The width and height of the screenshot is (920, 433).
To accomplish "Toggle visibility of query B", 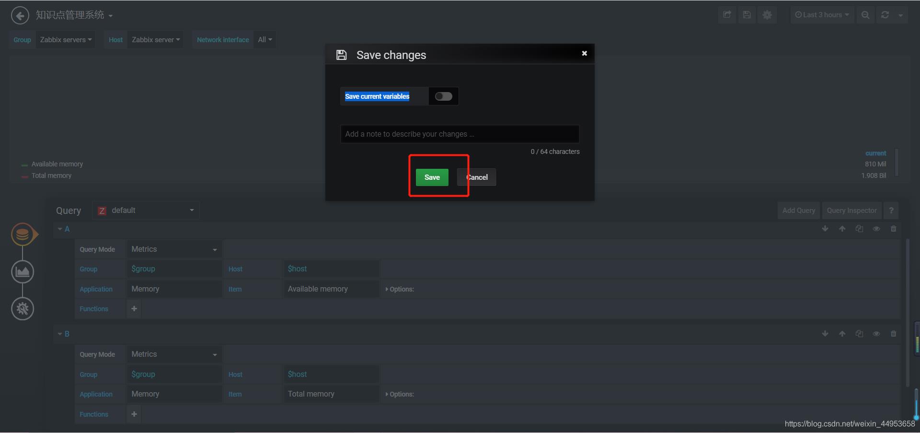I will pos(876,334).
